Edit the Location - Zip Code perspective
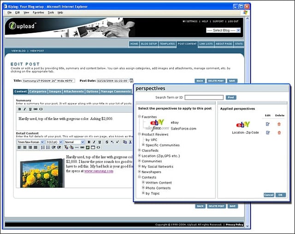This screenshot has width=295, height=234. coord(268,132)
